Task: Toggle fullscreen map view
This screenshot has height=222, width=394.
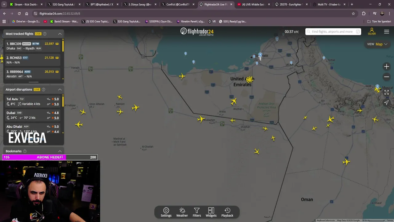Action: click(387, 92)
